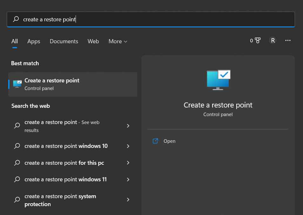Image resolution: width=303 pixels, height=215 pixels.
Task: Search icon beside 'system protection' suggestion
Action: (x=17, y=199)
